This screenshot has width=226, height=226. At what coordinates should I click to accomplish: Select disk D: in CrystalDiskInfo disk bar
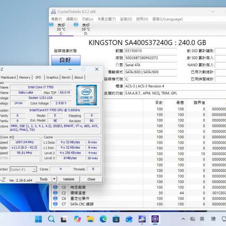[86, 29]
